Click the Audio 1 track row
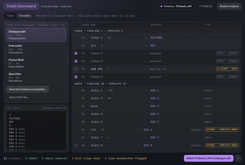This screenshot has height=165, width=245. (x=157, y=90)
